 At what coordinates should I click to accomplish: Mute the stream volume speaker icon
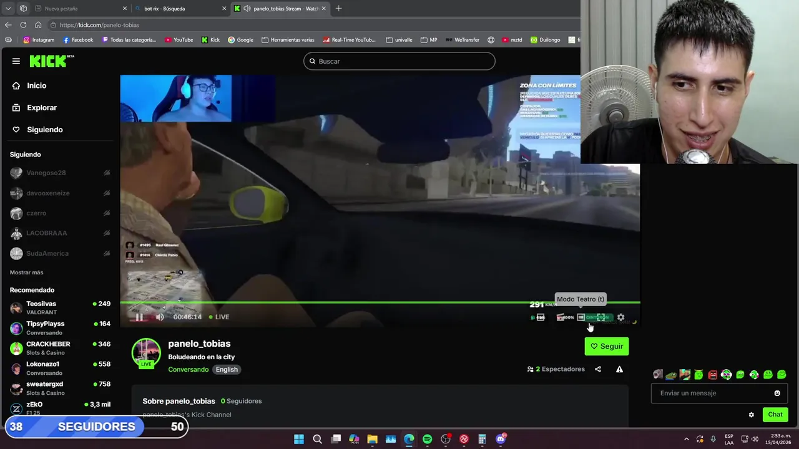(160, 317)
